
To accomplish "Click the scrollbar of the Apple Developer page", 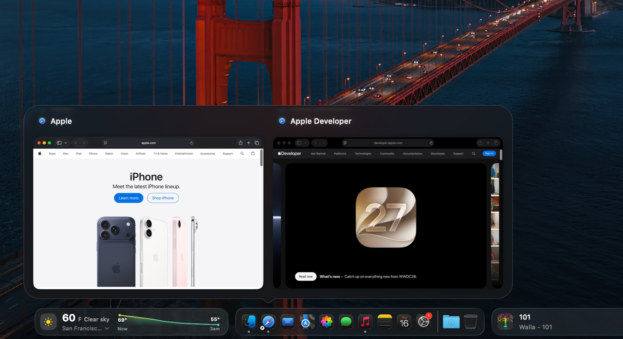I will [x=501, y=155].
